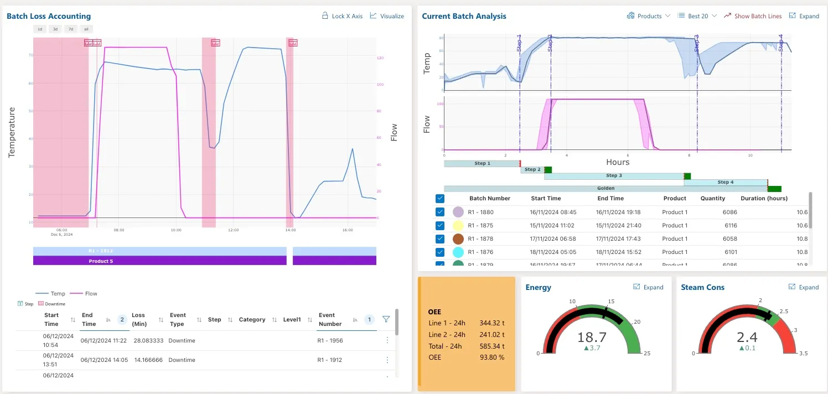828x394 pixels.
Task: Click the sort priority badge 1 on Event Number
Action: (370, 320)
